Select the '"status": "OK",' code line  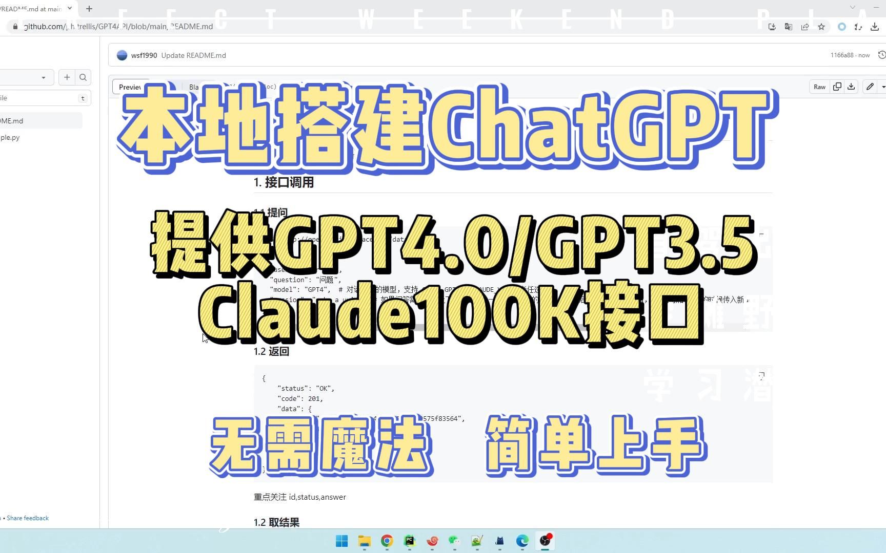306,389
